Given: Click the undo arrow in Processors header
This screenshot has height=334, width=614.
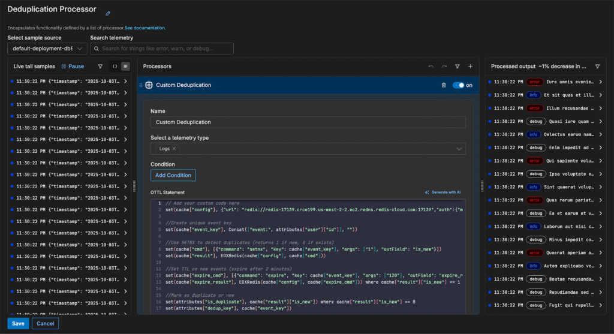Looking at the screenshot, I should click(431, 67).
